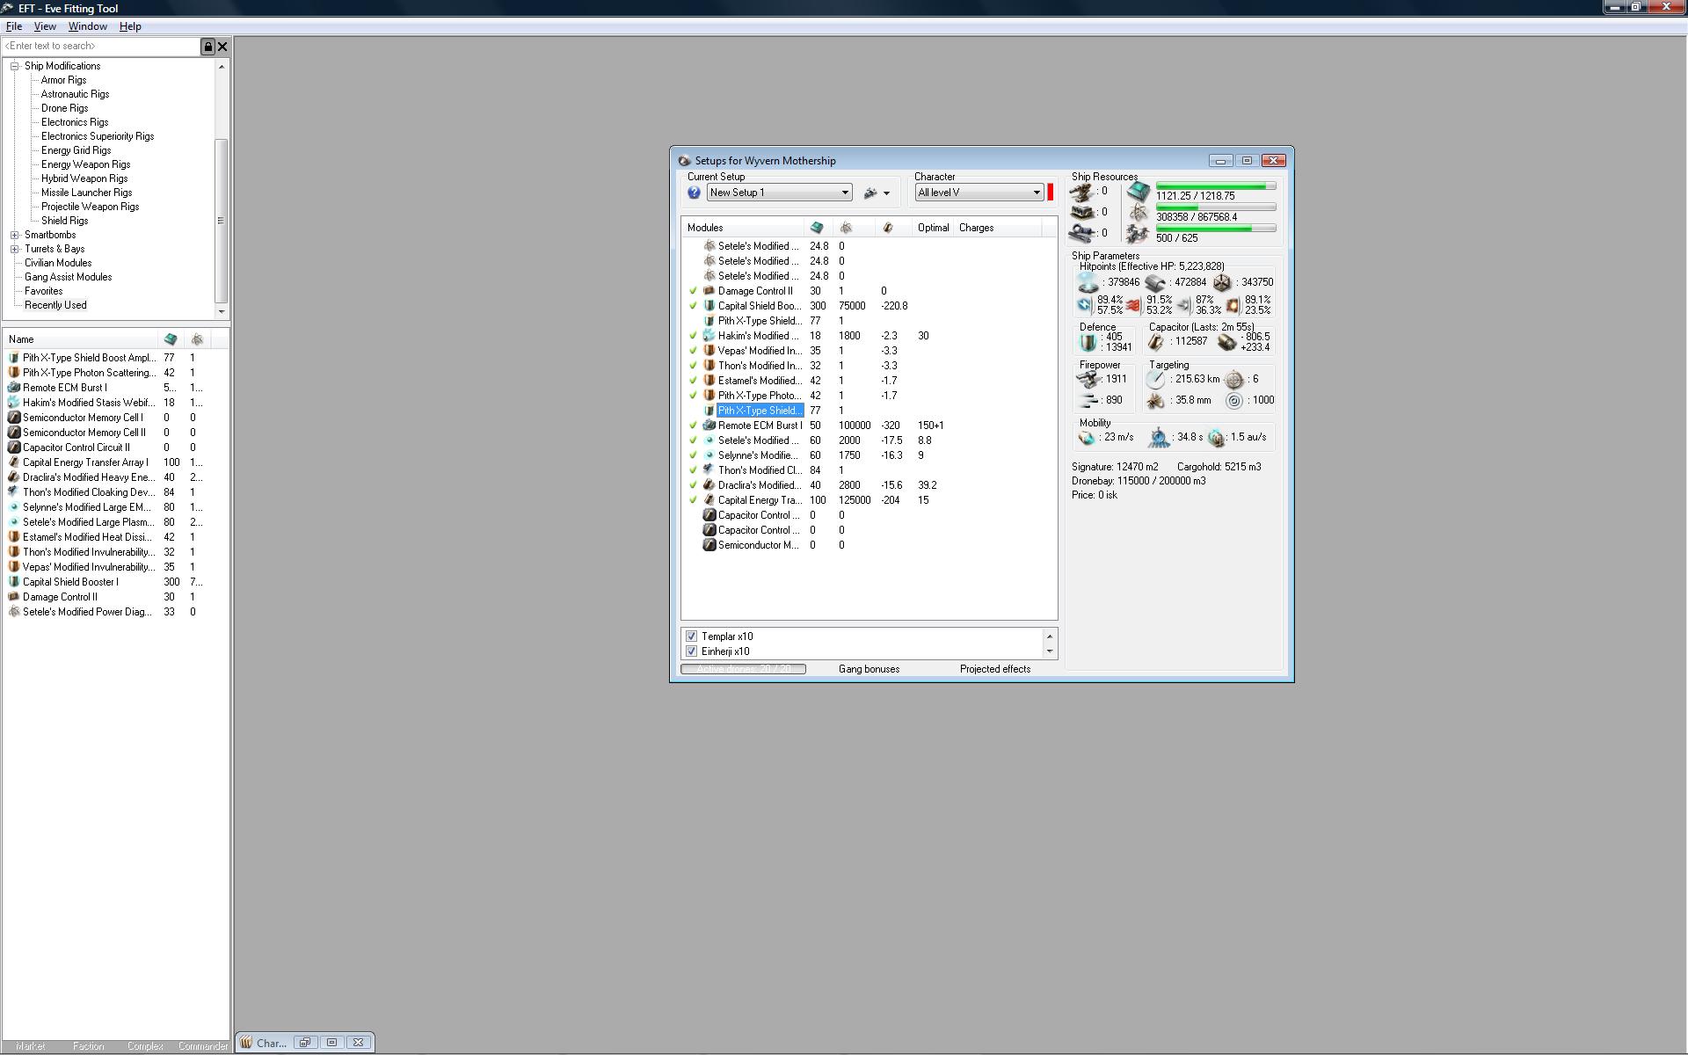
Task: Click the shield hitpoints icon in Ship Parameters
Action: tap(1088, 283)
